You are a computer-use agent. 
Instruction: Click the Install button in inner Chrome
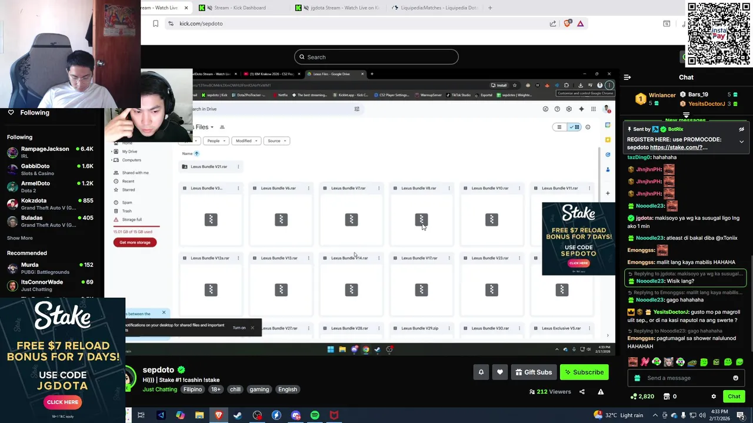[499, 85]
